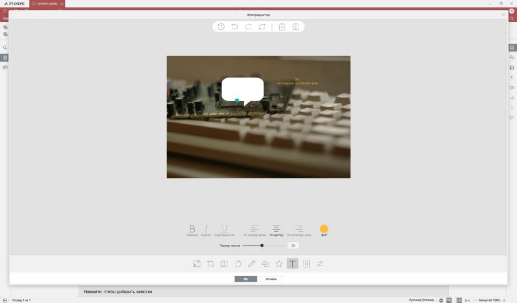
Task: Open the slides panel in the left sidebar
Action: (5, 57)
